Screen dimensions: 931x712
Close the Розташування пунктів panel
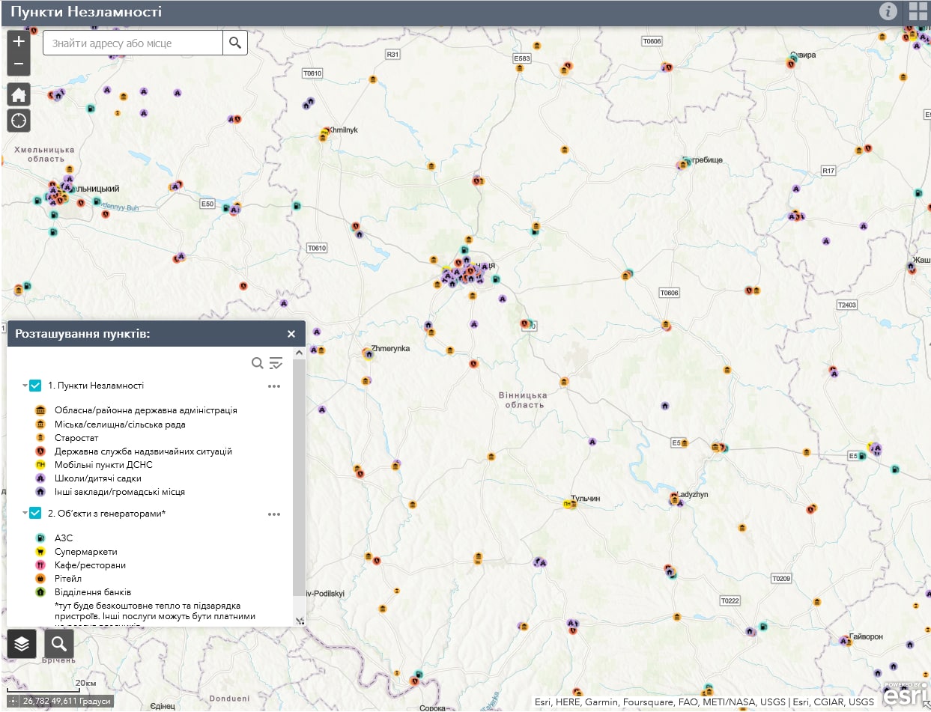click(x=291, y=334)
